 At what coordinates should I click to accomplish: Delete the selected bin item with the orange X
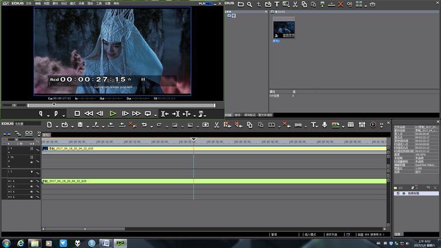(340, 5)
